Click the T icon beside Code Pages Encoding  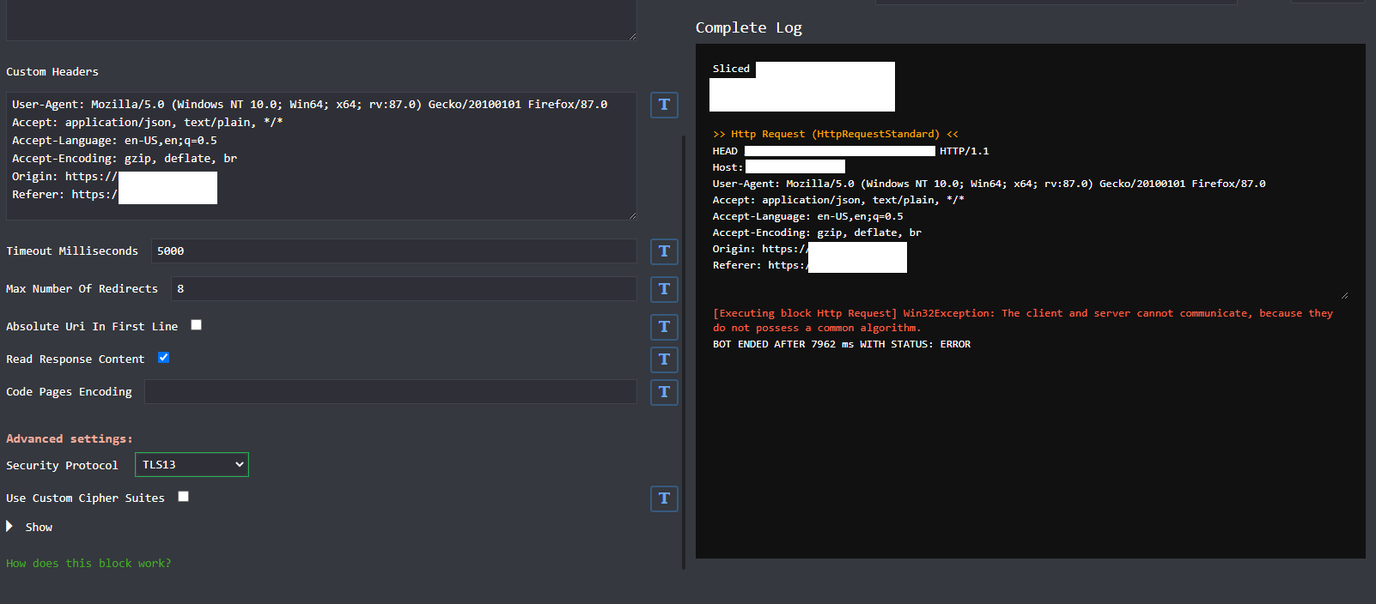664,392
